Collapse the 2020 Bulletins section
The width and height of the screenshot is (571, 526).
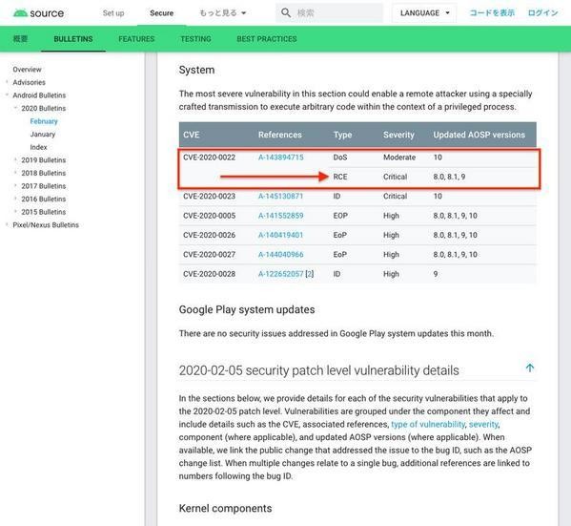[15, 108]
